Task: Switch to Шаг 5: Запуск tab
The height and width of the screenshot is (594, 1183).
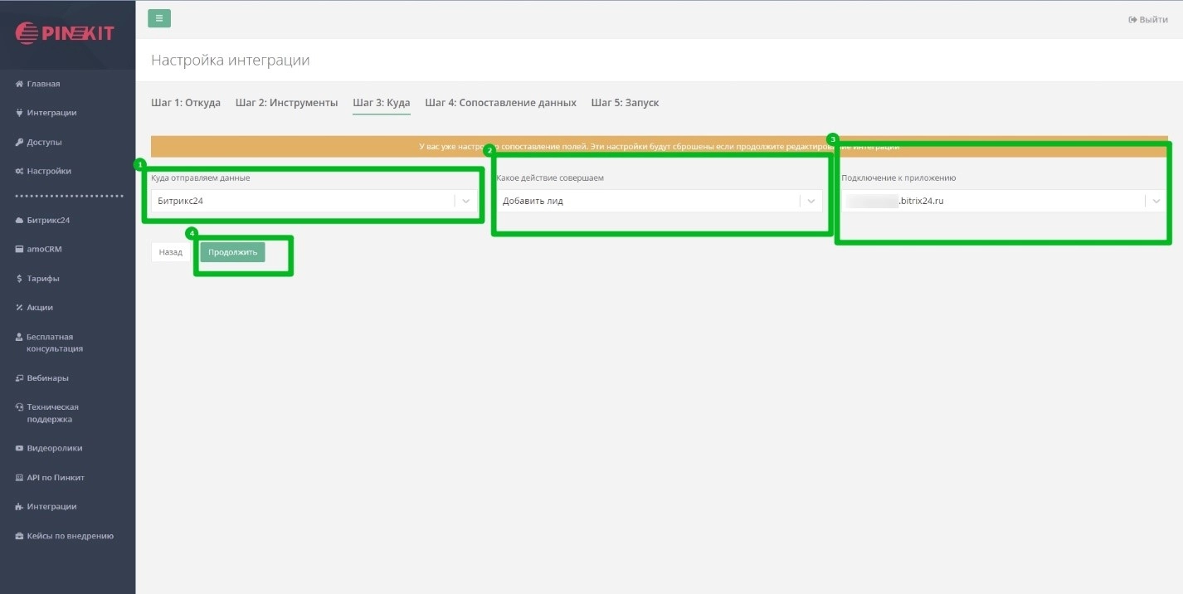Action: point(625,103)
